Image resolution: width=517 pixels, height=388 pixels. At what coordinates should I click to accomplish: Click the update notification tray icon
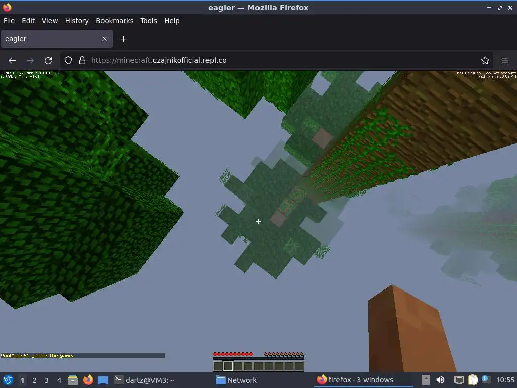pyautogui.click(x=485, y=379)
